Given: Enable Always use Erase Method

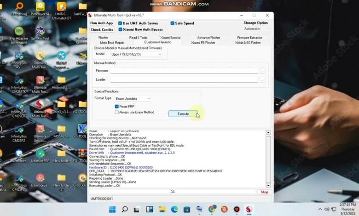Looking at the screenshot, I should tap(117, 112).
